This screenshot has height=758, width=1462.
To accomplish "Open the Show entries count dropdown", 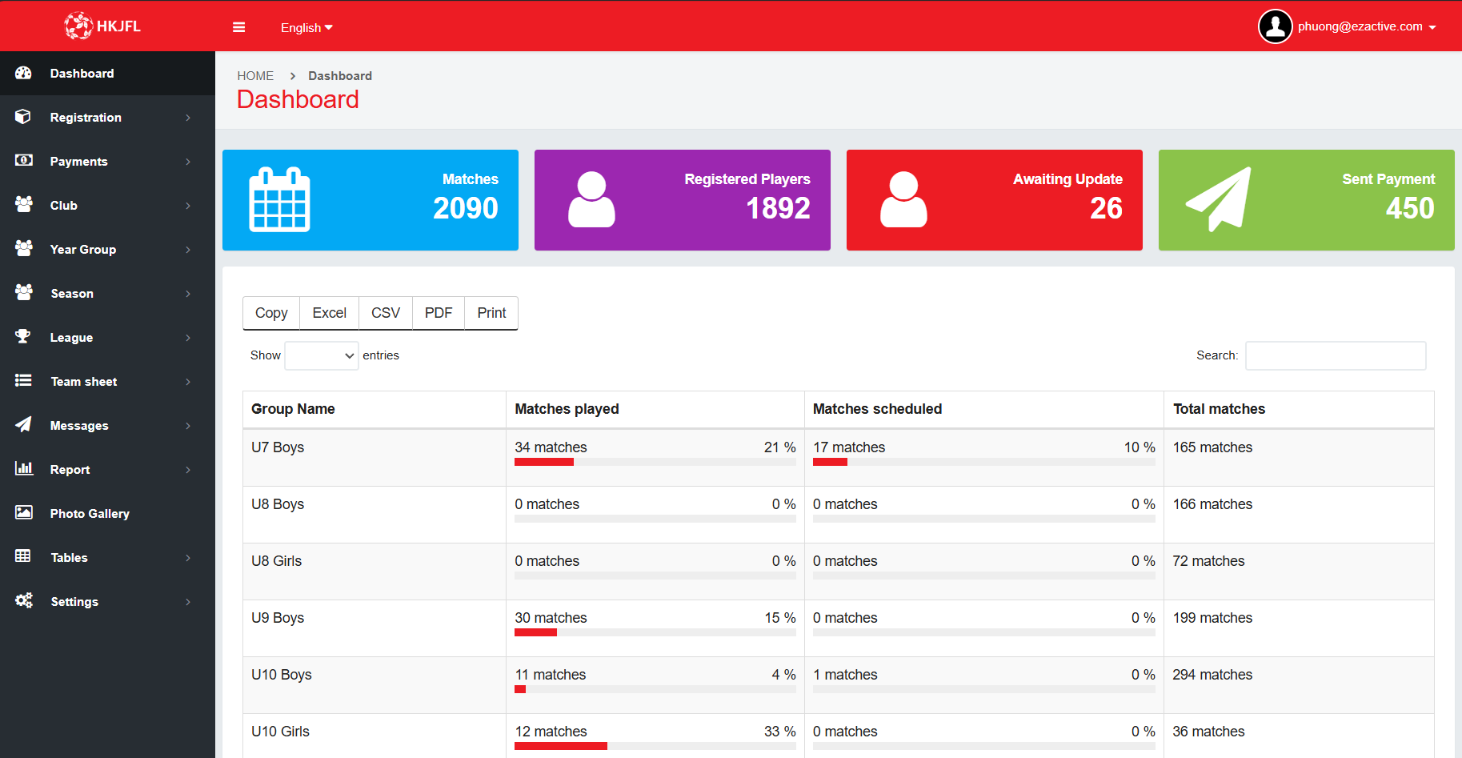I will [321, 355].
